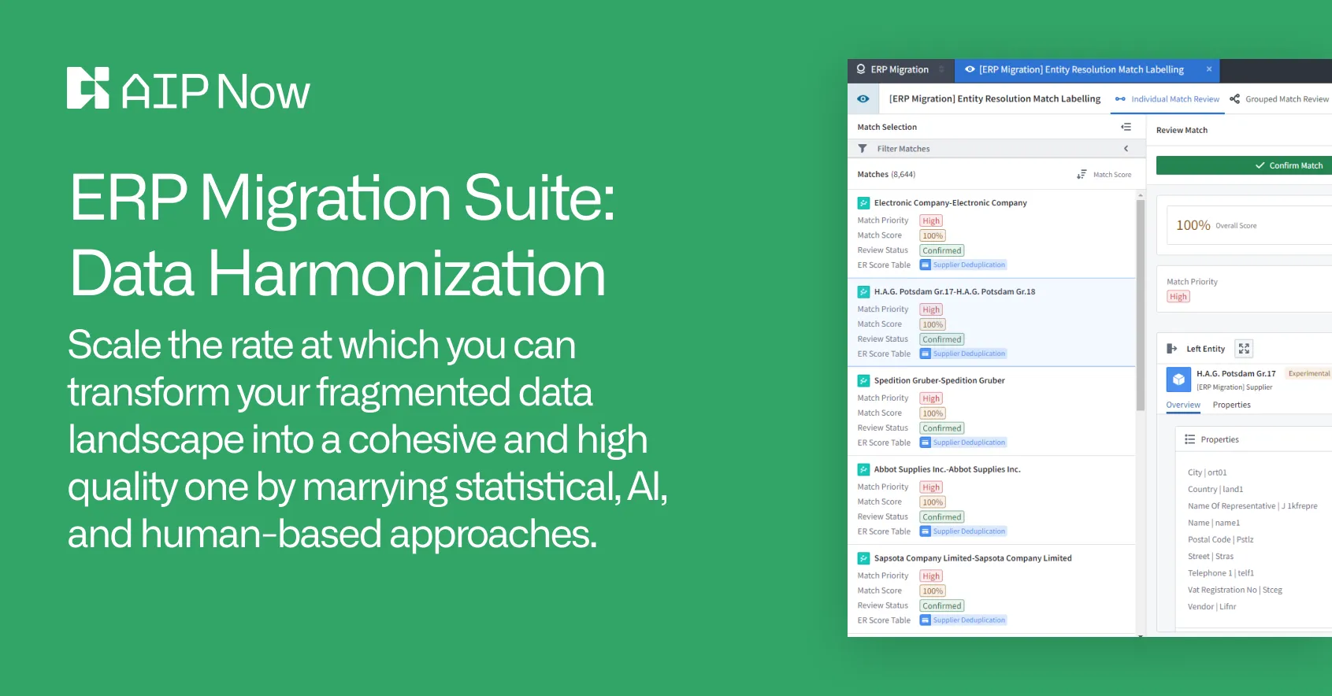Viewport: 1332px width, 696px height.
Task: Click the Left Entity arrow icon
Action: tap(1172, 349)
